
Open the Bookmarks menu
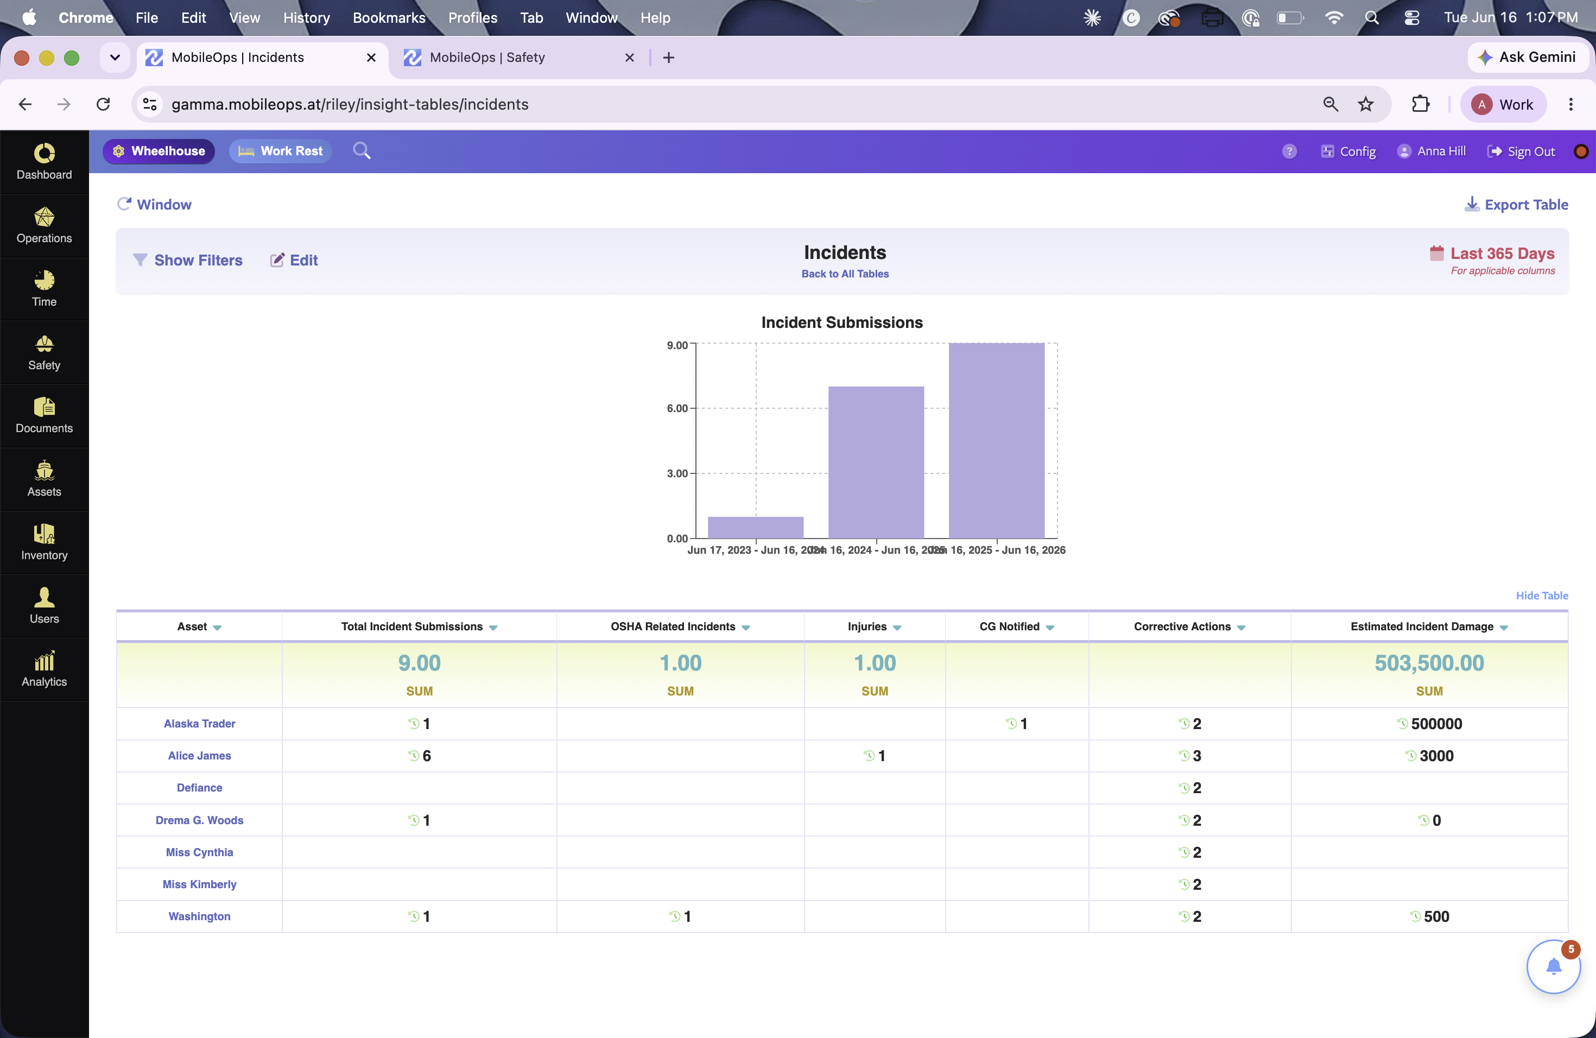(x=389, y=17)
